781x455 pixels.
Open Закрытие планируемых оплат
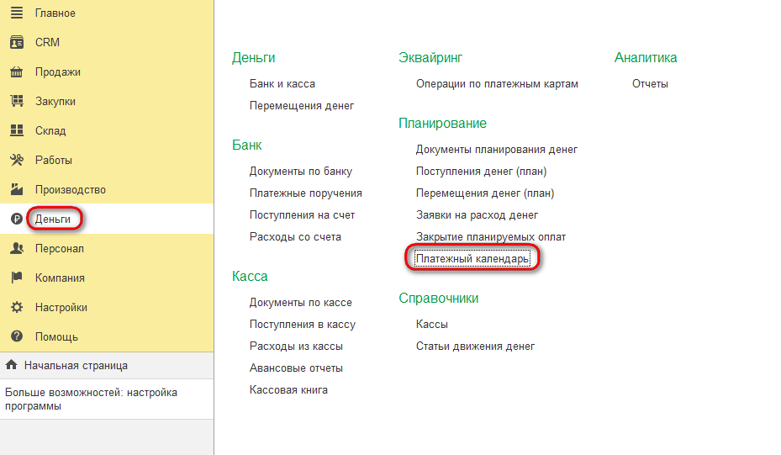(491, 237)
